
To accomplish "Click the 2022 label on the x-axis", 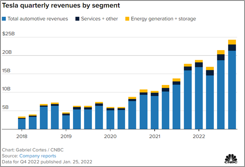I will coord(199,136).
